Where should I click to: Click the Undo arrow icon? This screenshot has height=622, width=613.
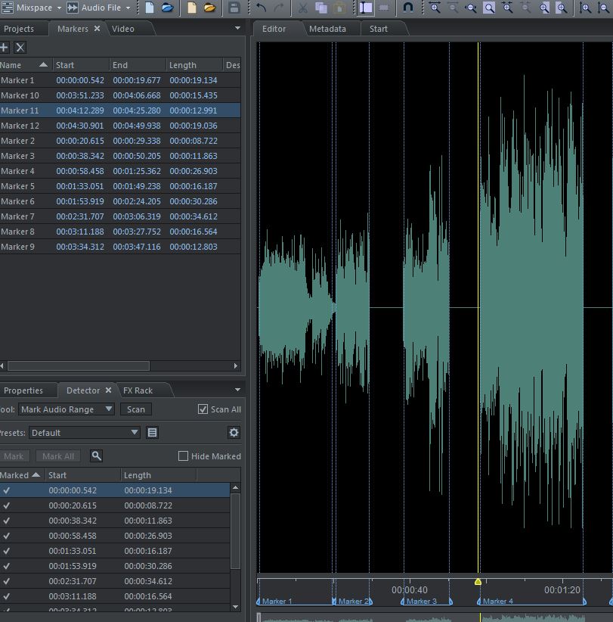262,8
